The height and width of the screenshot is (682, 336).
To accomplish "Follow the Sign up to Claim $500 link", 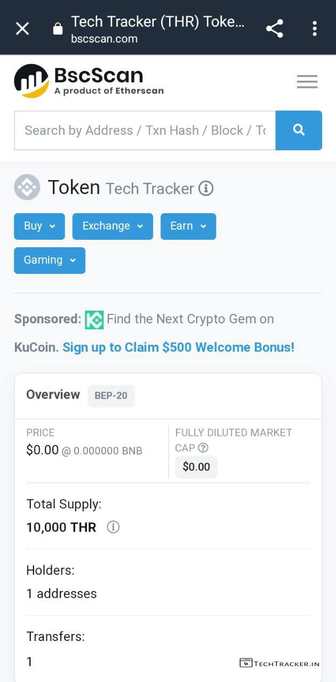I will click(178, 347).
